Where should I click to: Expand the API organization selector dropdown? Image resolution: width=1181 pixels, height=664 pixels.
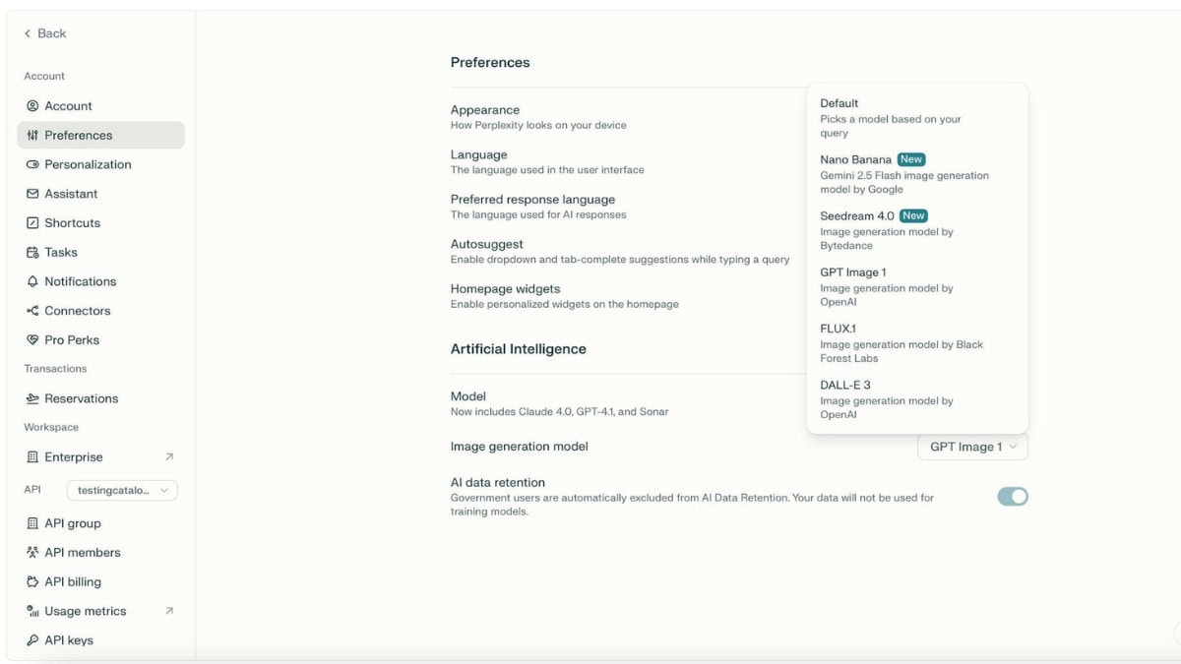point(122,490)
